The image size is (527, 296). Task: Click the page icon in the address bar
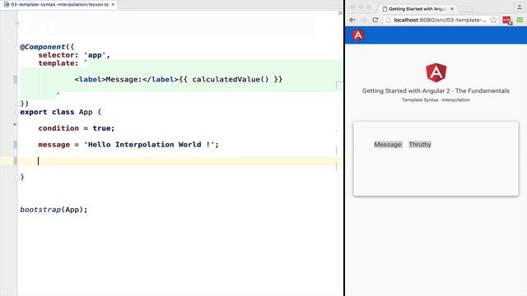pos(388,20)
